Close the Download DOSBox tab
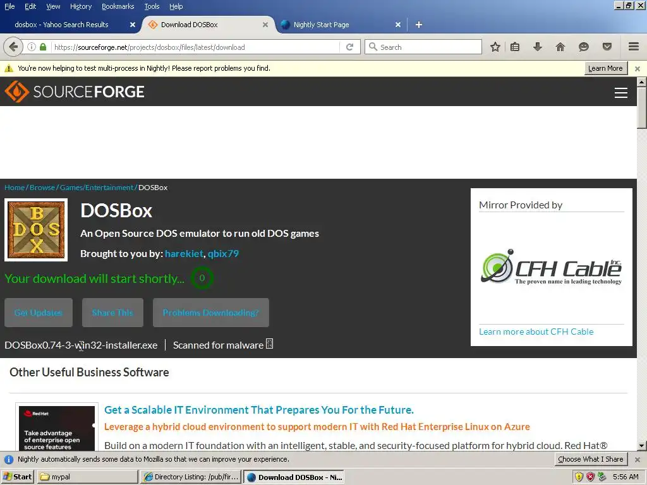The image size is (647, 485). [265, 25]
